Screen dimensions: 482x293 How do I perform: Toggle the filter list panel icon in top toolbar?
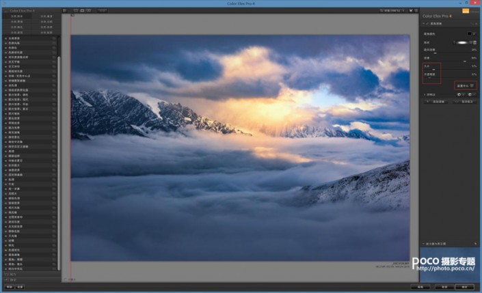(64, 11)
